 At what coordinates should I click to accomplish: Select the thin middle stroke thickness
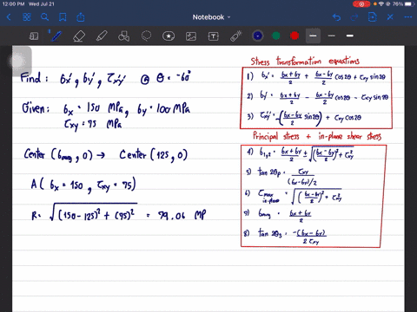332,36
